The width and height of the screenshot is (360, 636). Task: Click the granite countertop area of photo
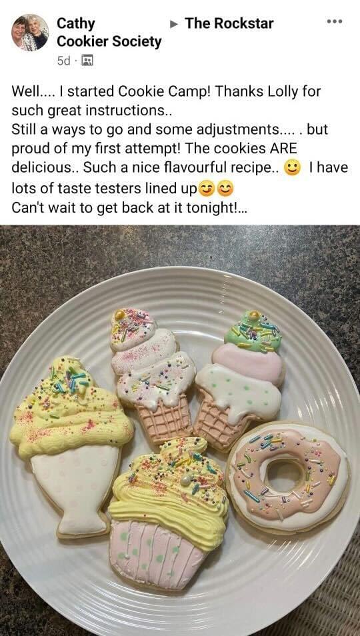179,247
